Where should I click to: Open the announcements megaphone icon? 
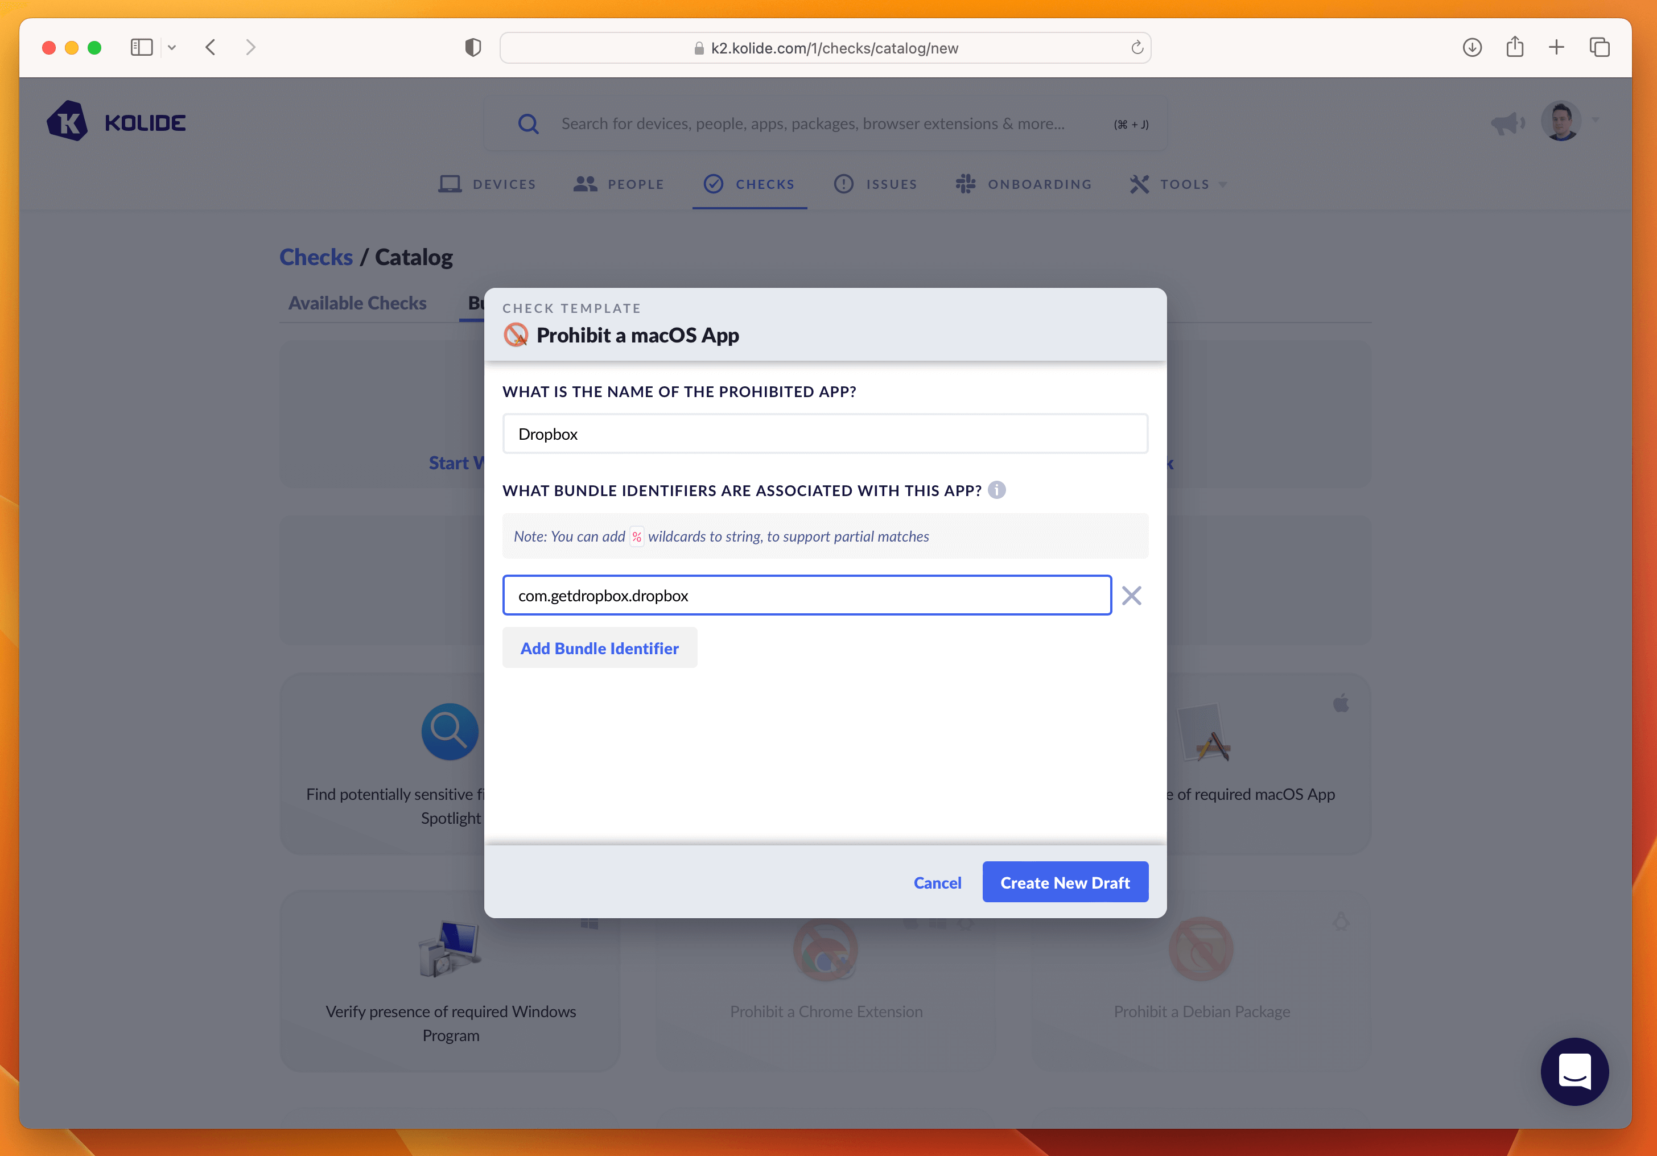[1507, 123]
